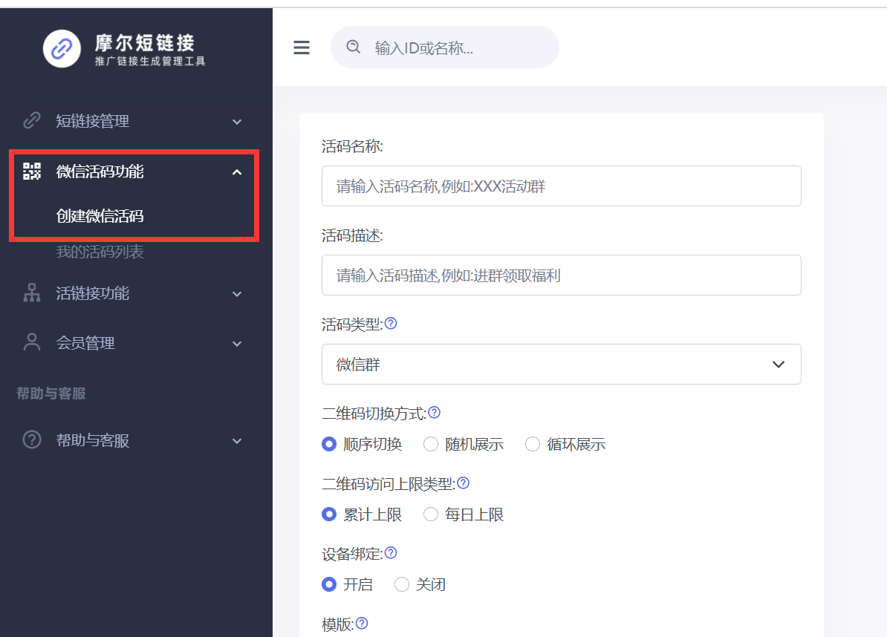887x637 pixels.
Task: Set 设备绑定 to 开启
Action: (328, 584)
